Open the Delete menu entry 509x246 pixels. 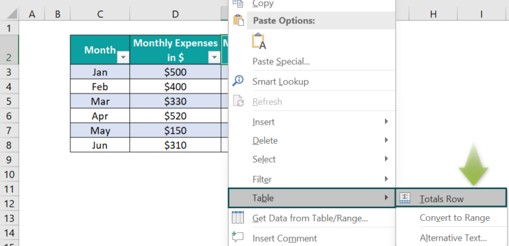(x=311, y=141)
